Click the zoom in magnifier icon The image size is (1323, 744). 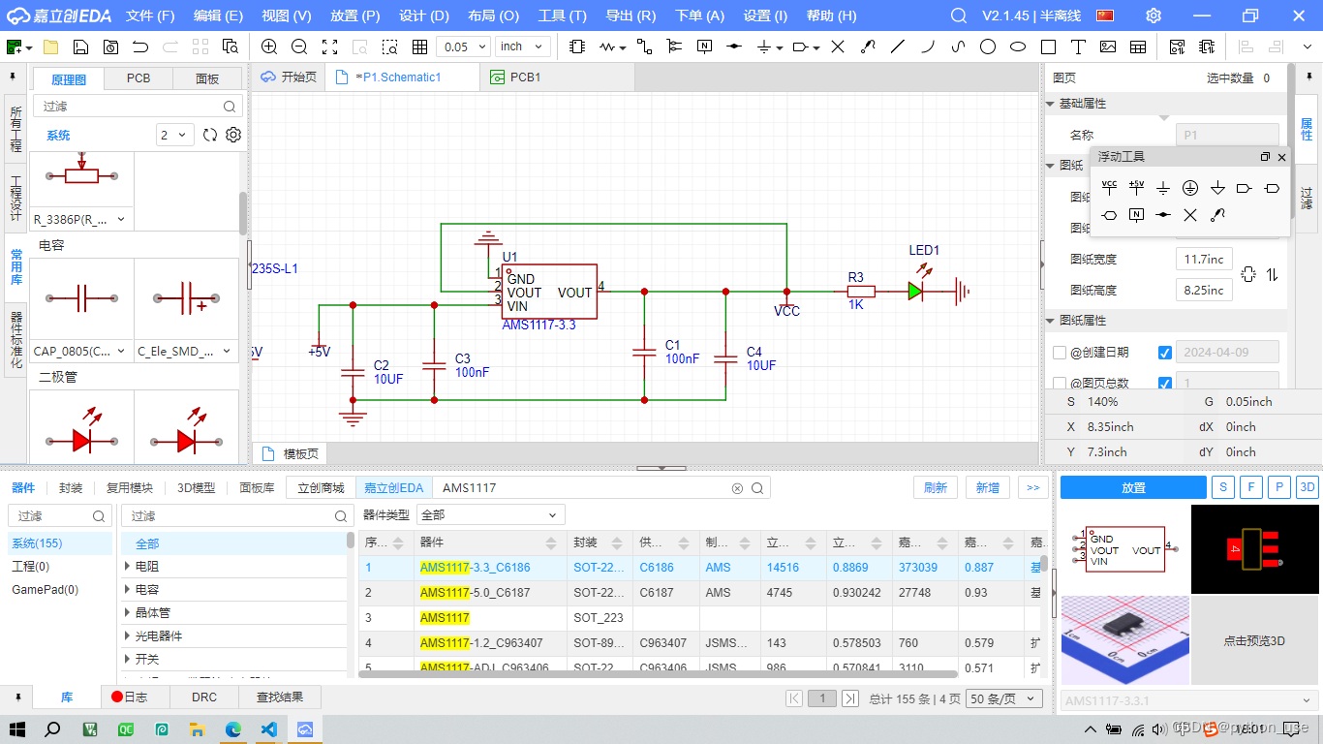(x=269, y=46)
